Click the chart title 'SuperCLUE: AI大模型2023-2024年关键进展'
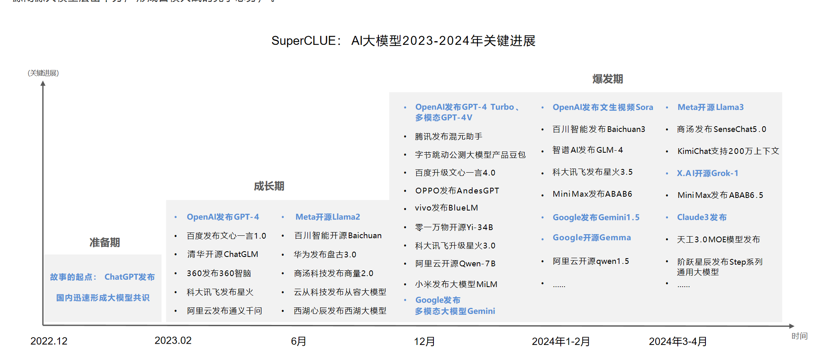Screen dimensions: 818x351 [x=403, y=41]
